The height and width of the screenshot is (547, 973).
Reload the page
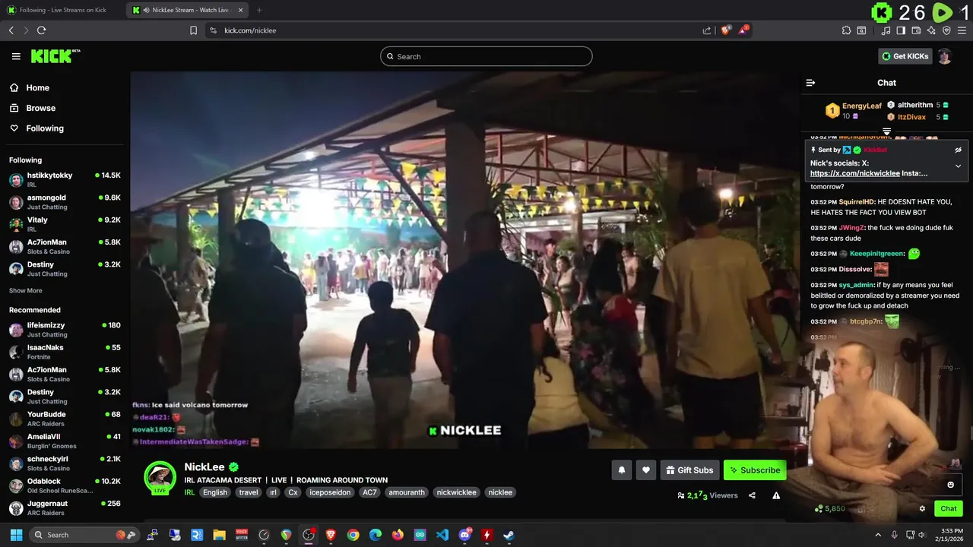tap(41, 30)
